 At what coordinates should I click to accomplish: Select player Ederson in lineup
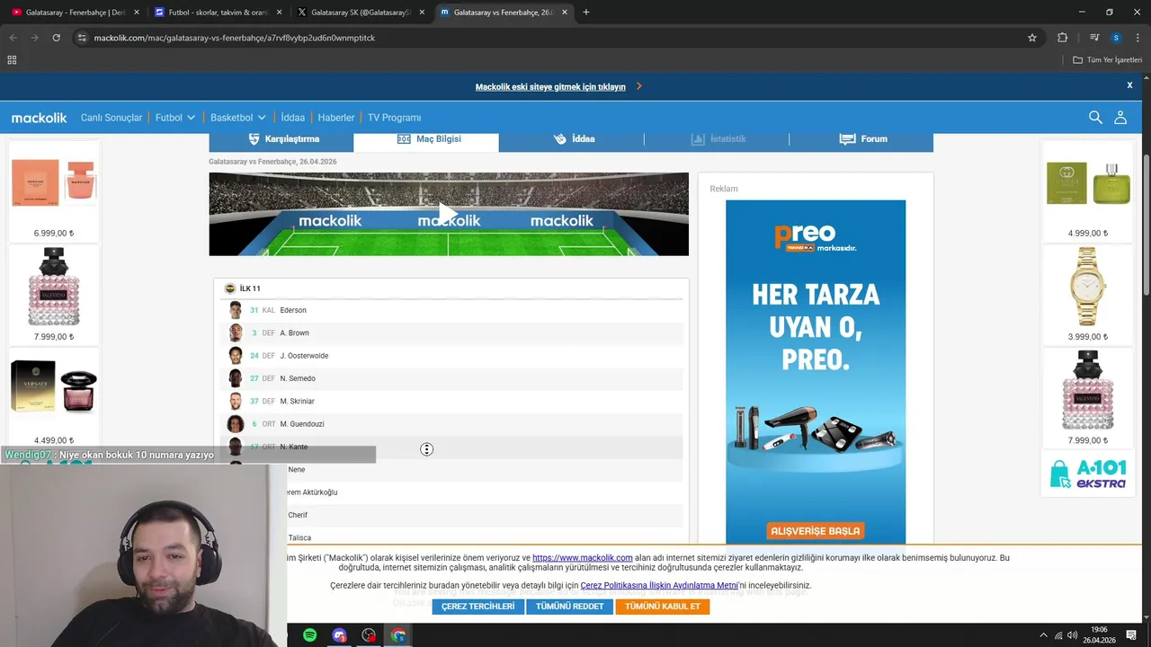tap(293, 310)
